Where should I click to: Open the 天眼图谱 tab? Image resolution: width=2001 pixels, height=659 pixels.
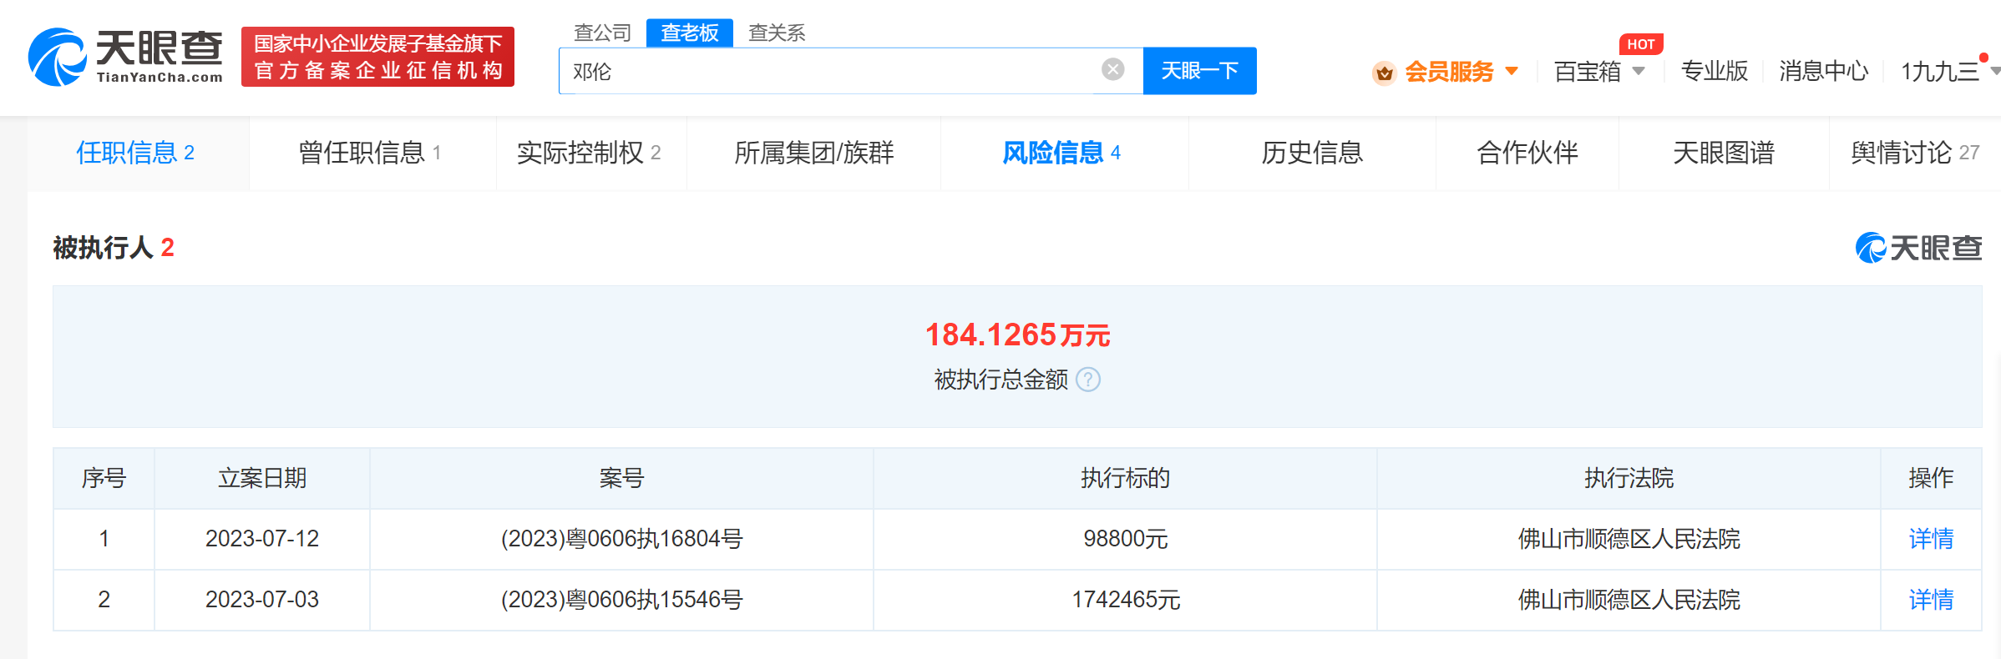[1723, 153]
